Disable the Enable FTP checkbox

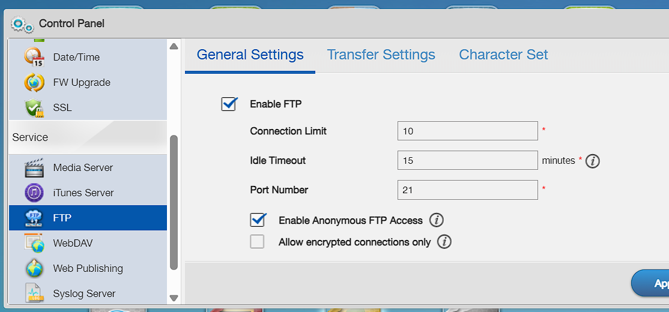click(229, 104)
